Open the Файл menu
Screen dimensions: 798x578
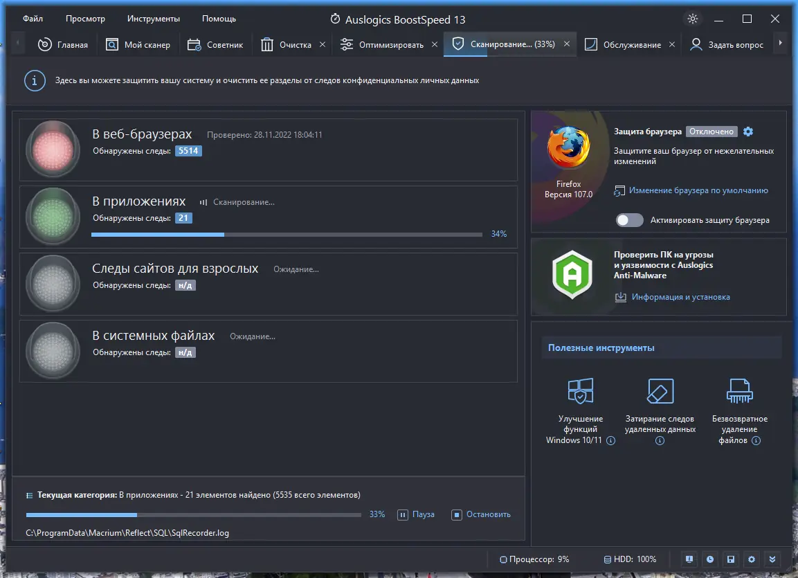pos(33,19)
